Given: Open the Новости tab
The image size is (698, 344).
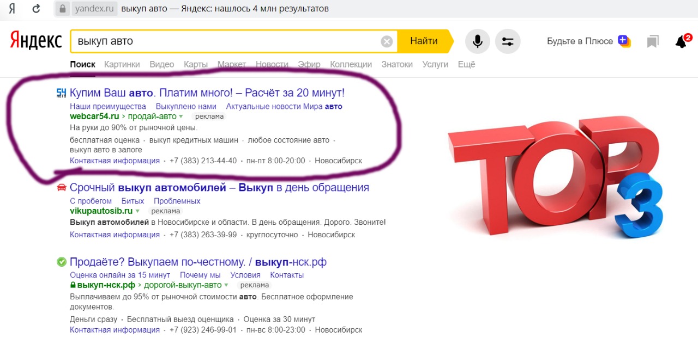Looking at the screenshot, I should pos(272,64).
